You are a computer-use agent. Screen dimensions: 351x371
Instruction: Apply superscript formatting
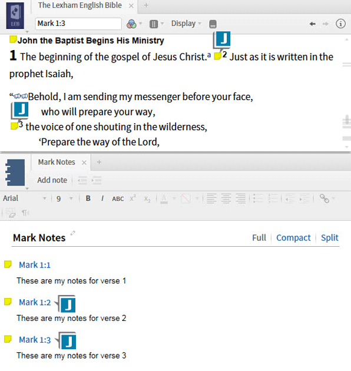[x=133, y=198]
